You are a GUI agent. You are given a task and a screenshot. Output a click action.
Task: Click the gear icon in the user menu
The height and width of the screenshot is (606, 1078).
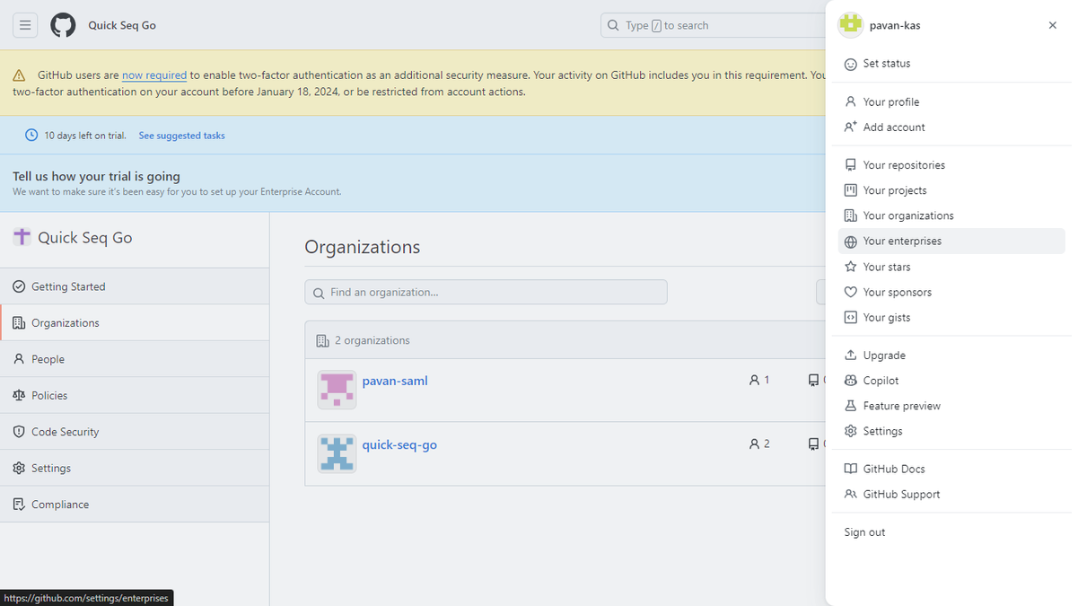click(851, 431)
